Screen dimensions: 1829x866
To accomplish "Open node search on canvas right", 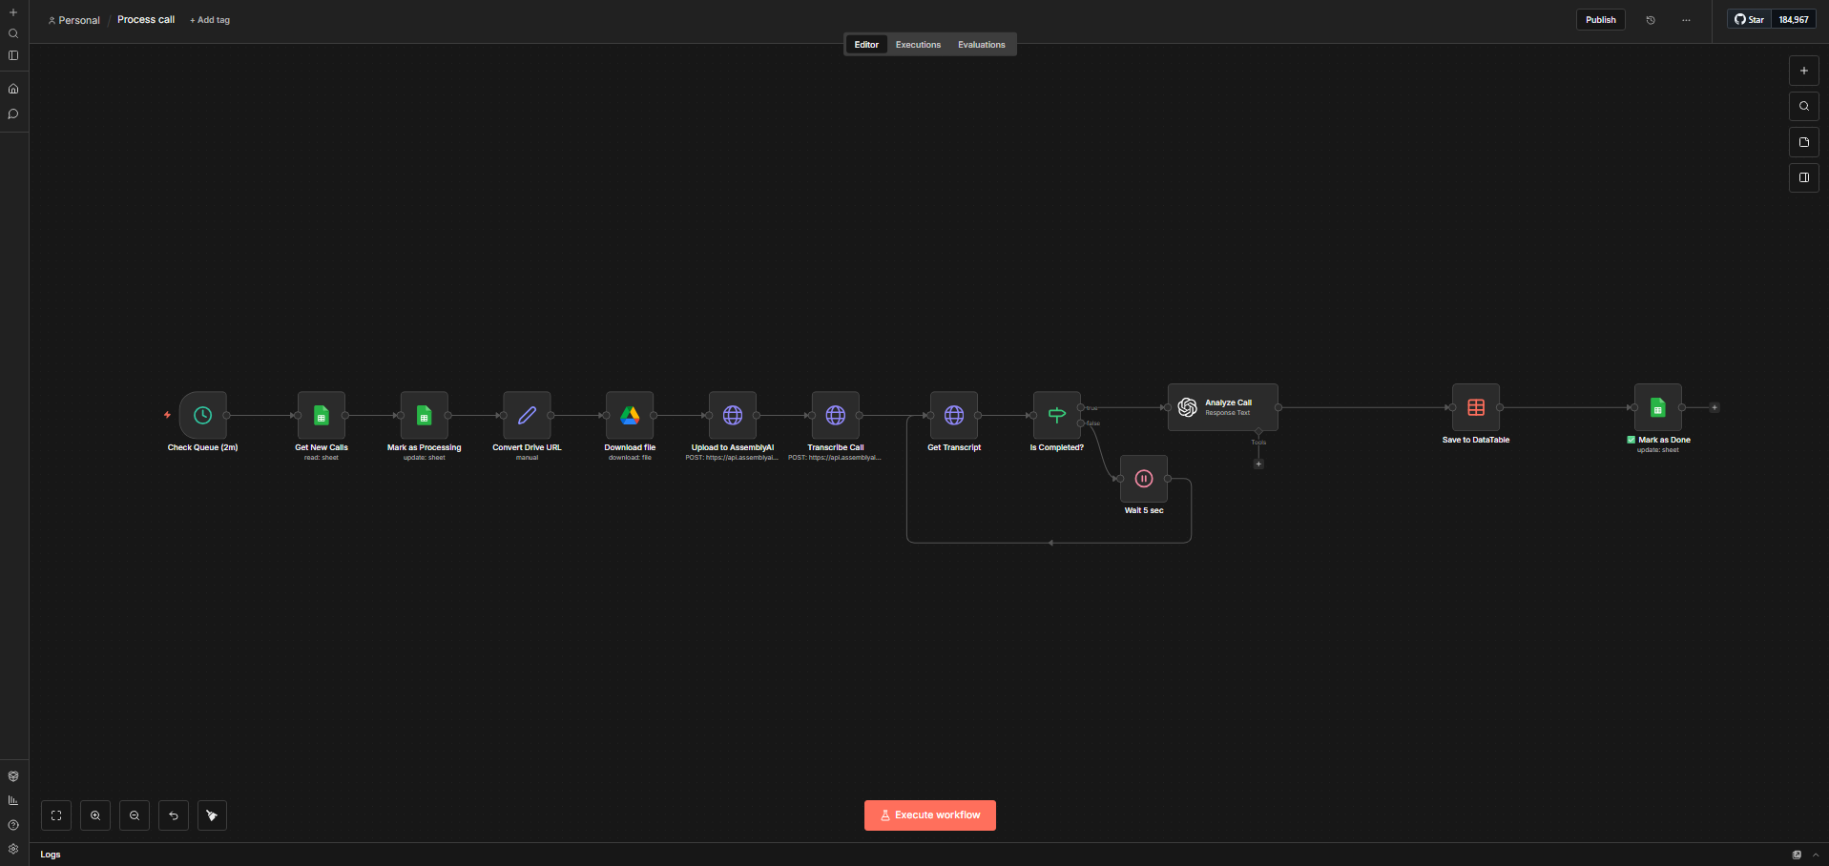I will [x=1803, y=106].
